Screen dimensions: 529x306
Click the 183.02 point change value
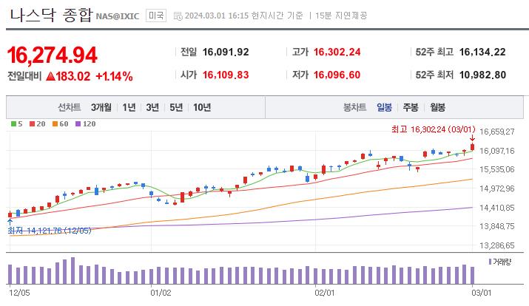pos(73,77)
